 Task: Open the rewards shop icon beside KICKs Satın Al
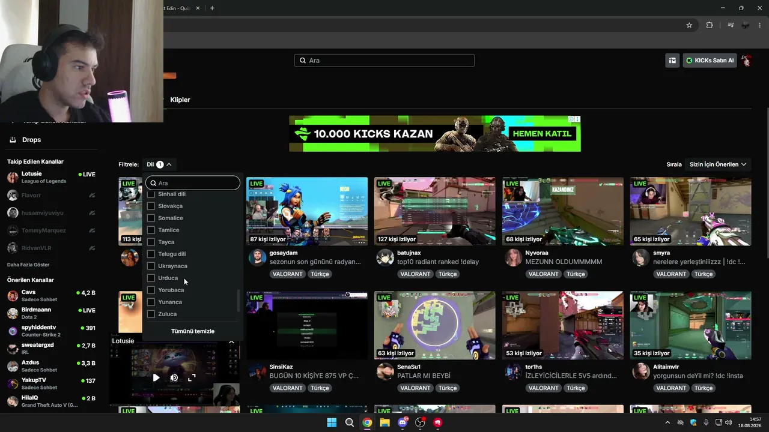click(x=672, y=61)
